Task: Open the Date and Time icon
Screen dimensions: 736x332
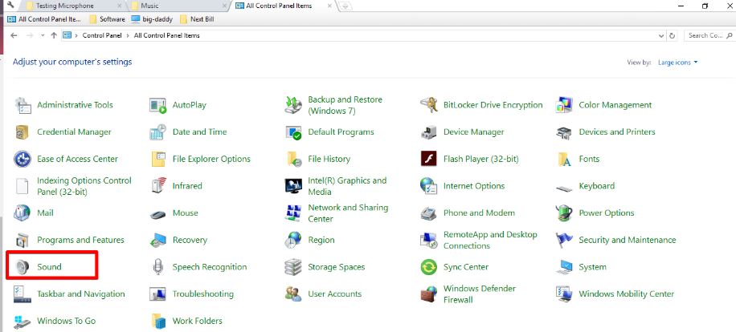Action: click(x=158, y=132)
